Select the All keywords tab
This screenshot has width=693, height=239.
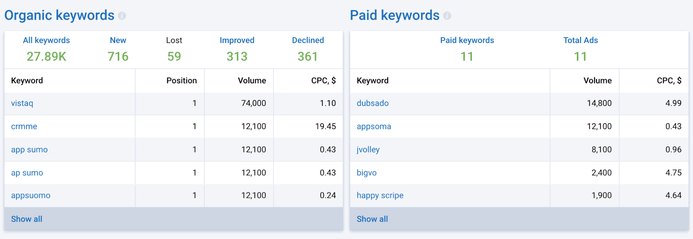coord(46,40)
